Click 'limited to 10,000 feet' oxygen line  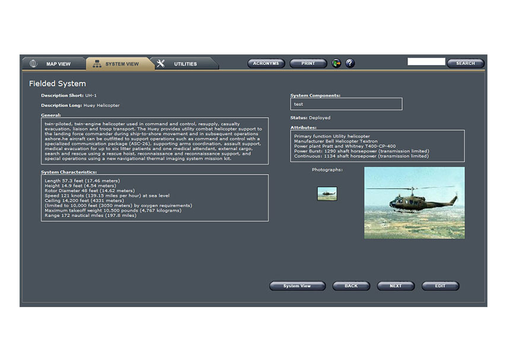(x=119, y=205)
